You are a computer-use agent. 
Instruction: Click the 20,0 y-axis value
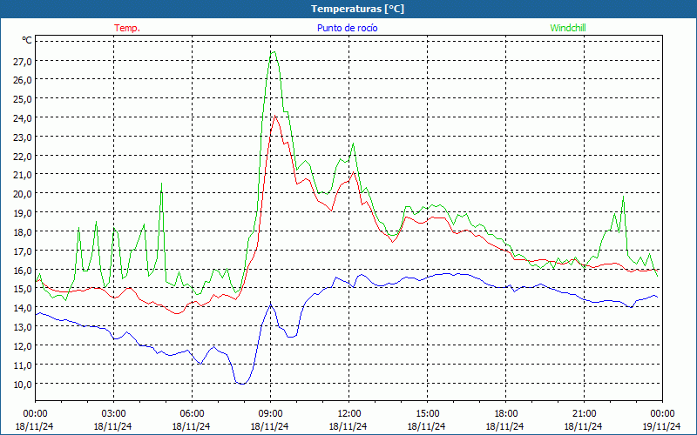point(23,194)
